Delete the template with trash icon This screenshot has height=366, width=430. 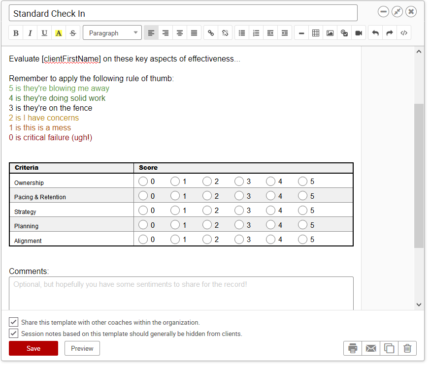(x=407, y=348)
